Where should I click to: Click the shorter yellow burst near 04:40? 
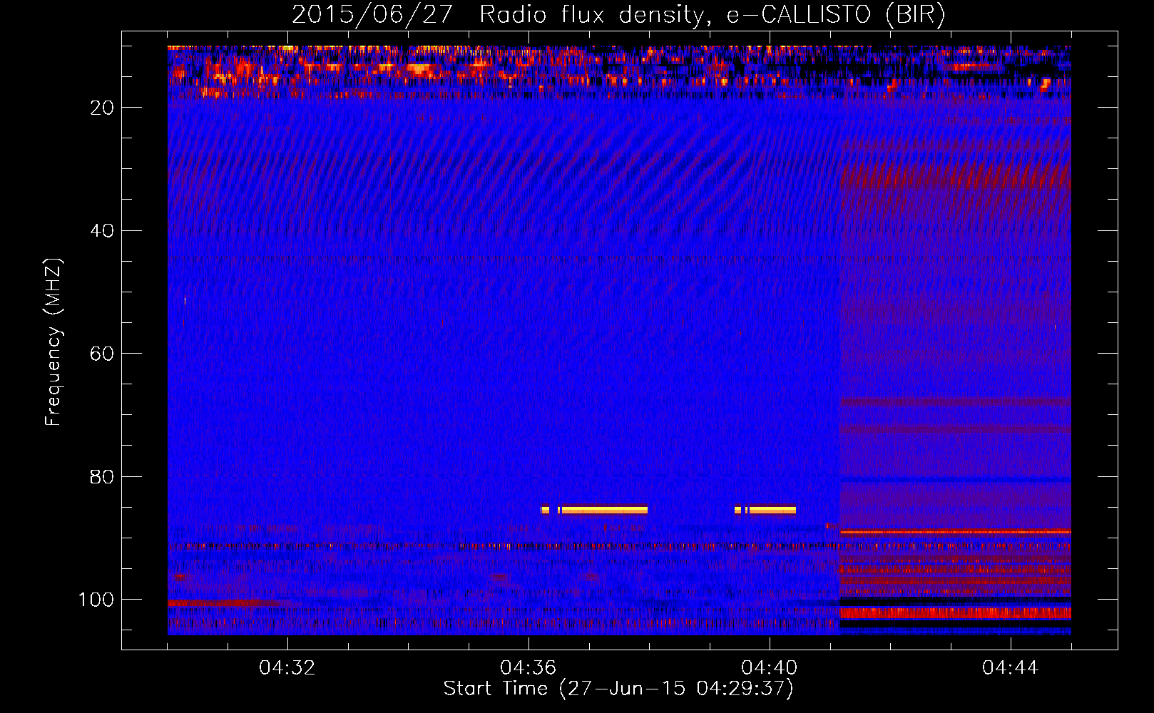(771, 510)
